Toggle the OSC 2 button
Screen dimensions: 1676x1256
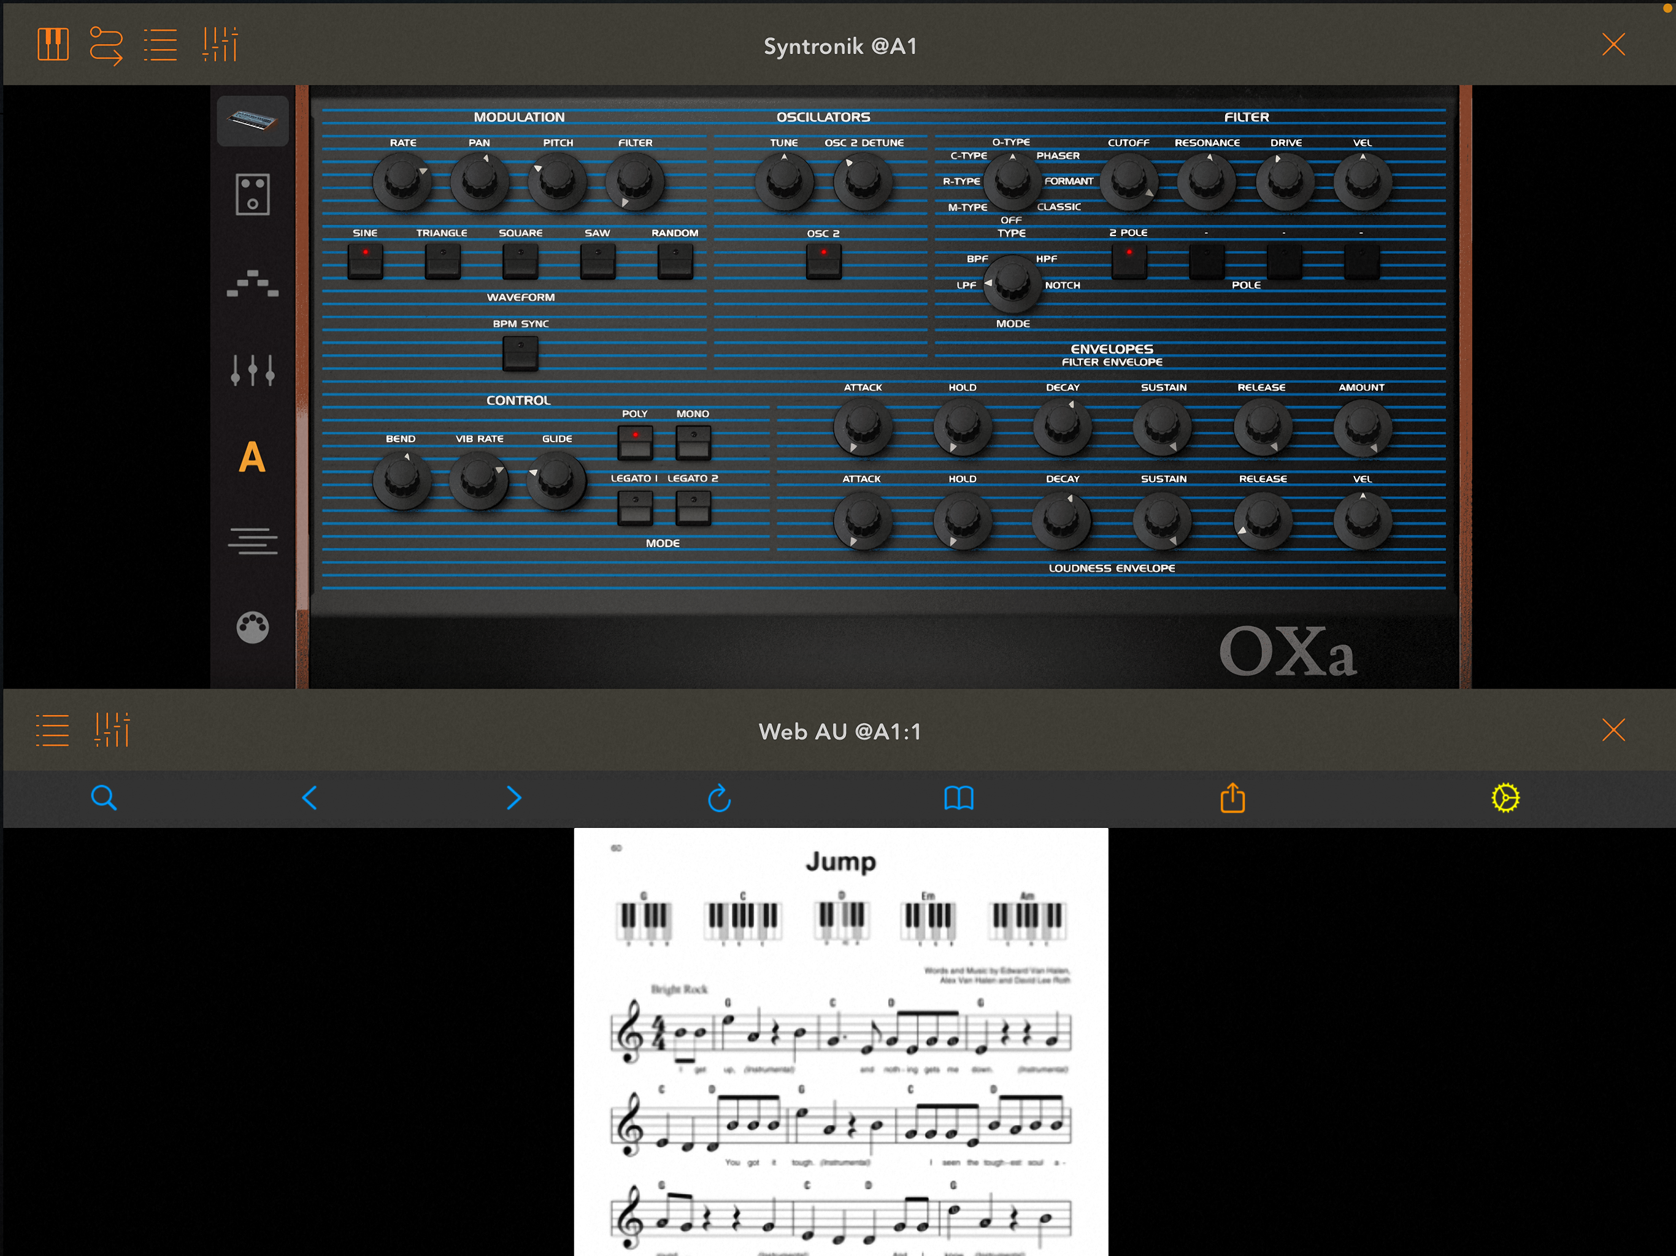824,261
